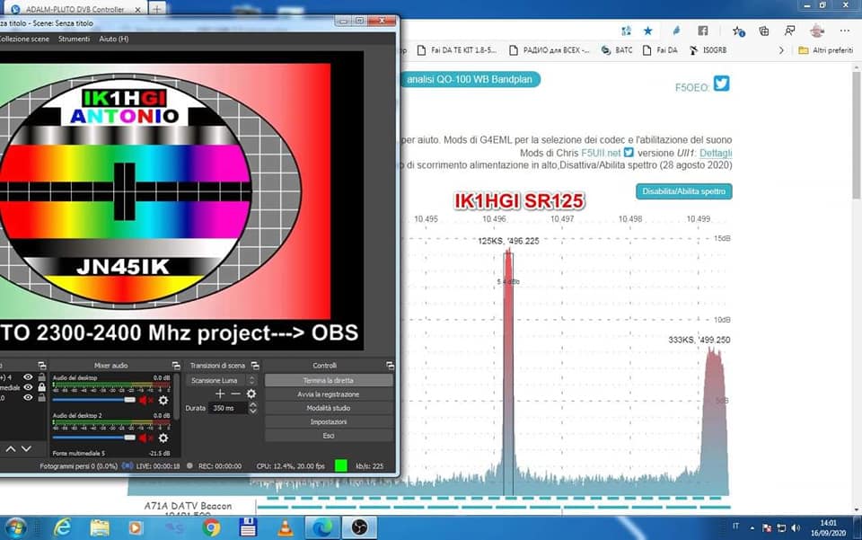Launch VLC media player from the taskbar
This screenshot has height=540, width=862.
[285, 528]
